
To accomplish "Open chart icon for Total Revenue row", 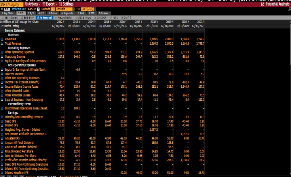I will tap(2, 43).
